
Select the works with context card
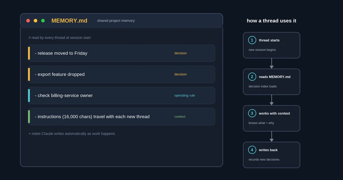point(272,118)
